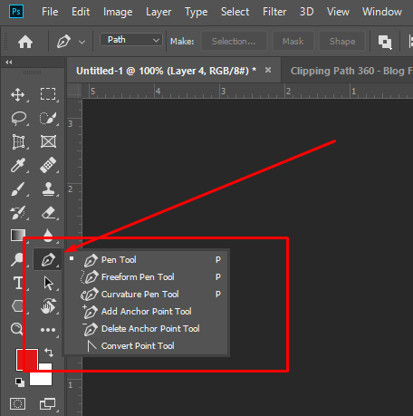Open the Image menu
Image resolution: width=413 pixels, height=416 pixels.
118,12
